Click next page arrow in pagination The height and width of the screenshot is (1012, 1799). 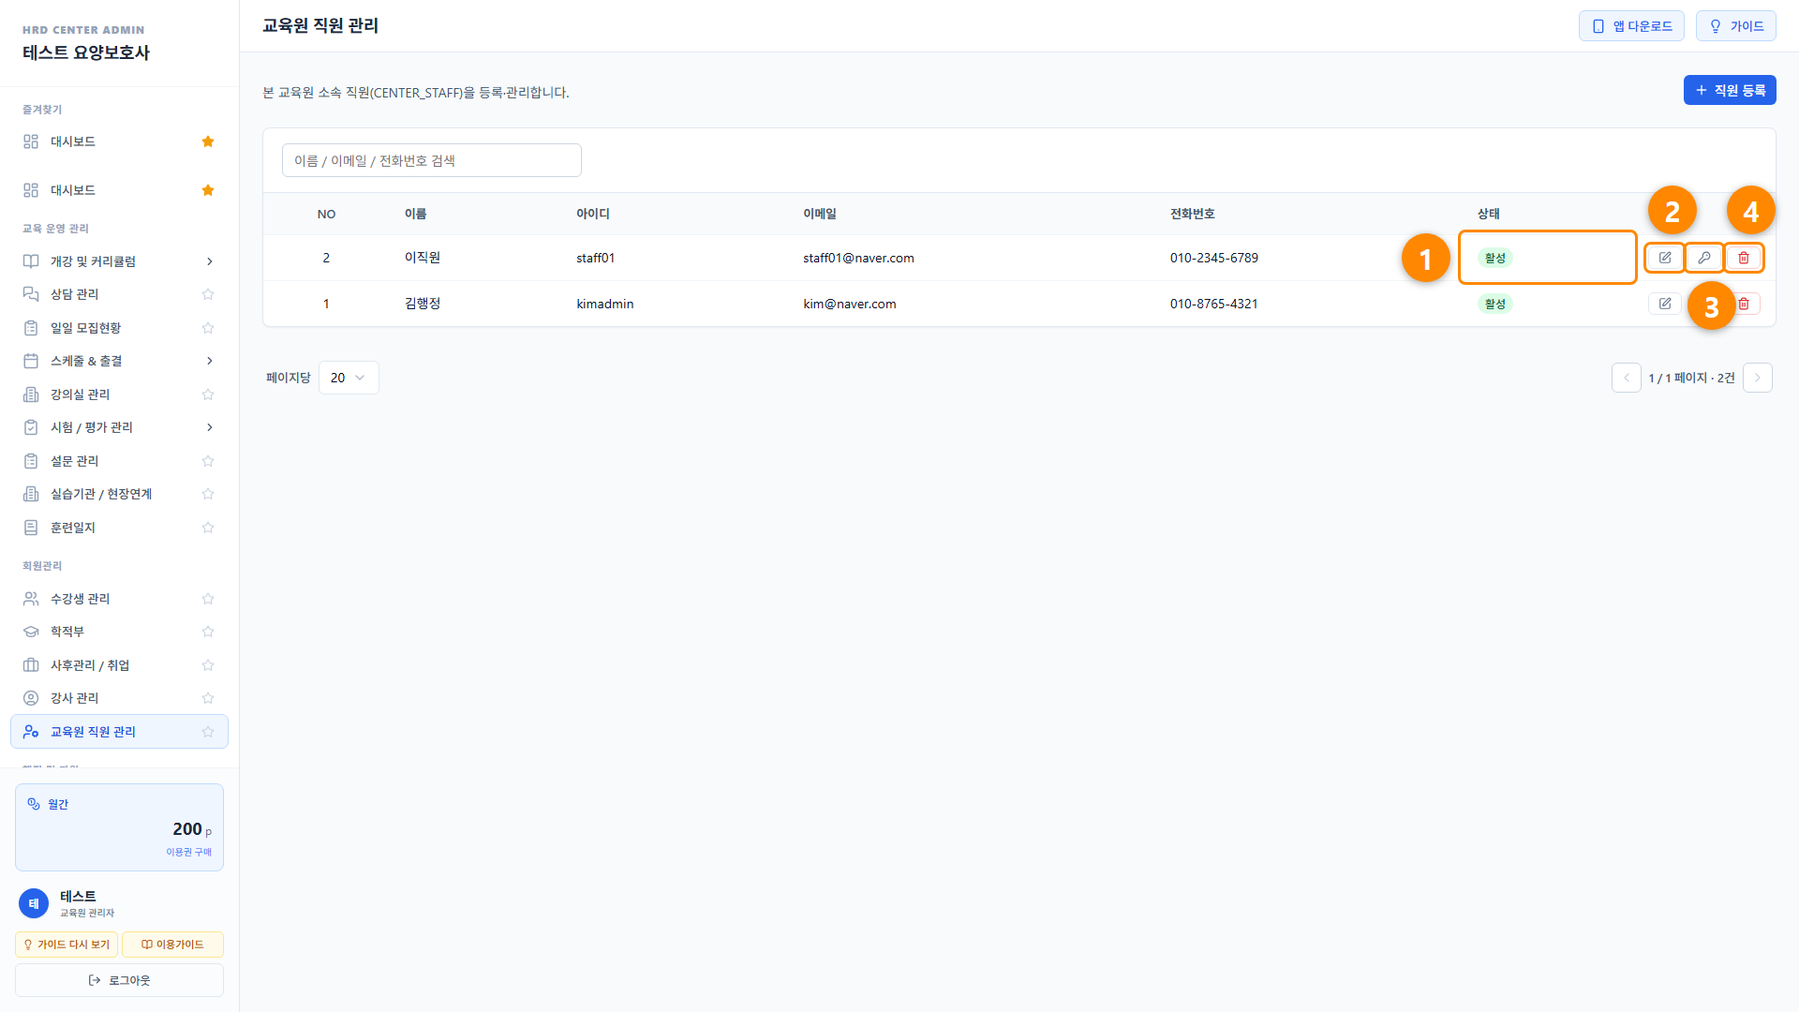coord(1758,378)
